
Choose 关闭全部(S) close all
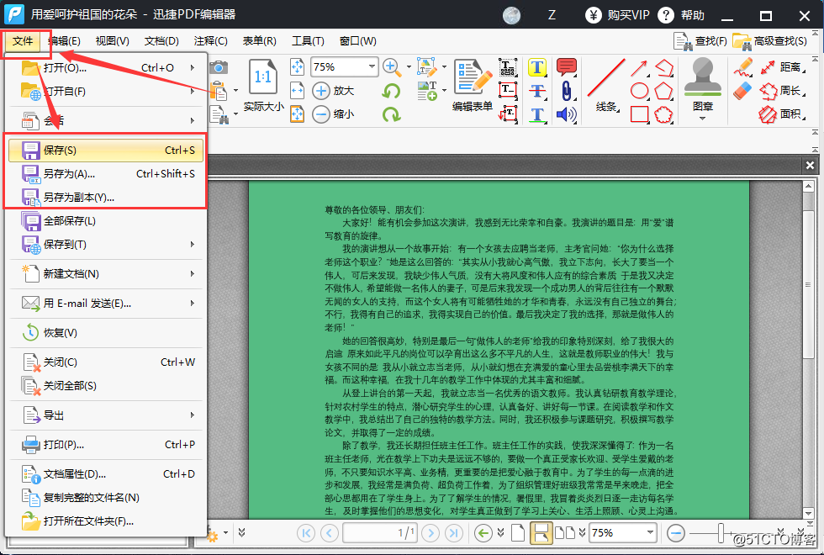106,386
